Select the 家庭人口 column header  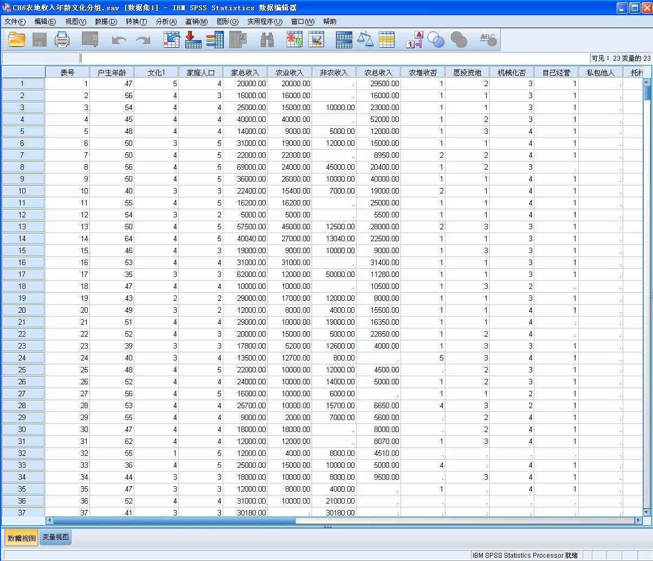click(201, 72)
